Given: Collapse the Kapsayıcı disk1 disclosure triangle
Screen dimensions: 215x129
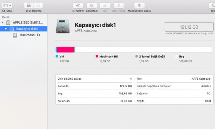Looking at the screenshot, I should tap(6, 29).
